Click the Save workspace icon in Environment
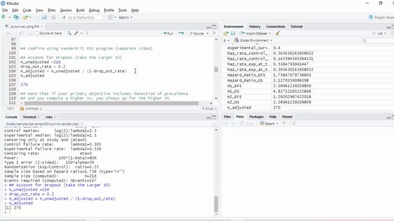Screen dimensions: 394x221 [x=233, y=33]
